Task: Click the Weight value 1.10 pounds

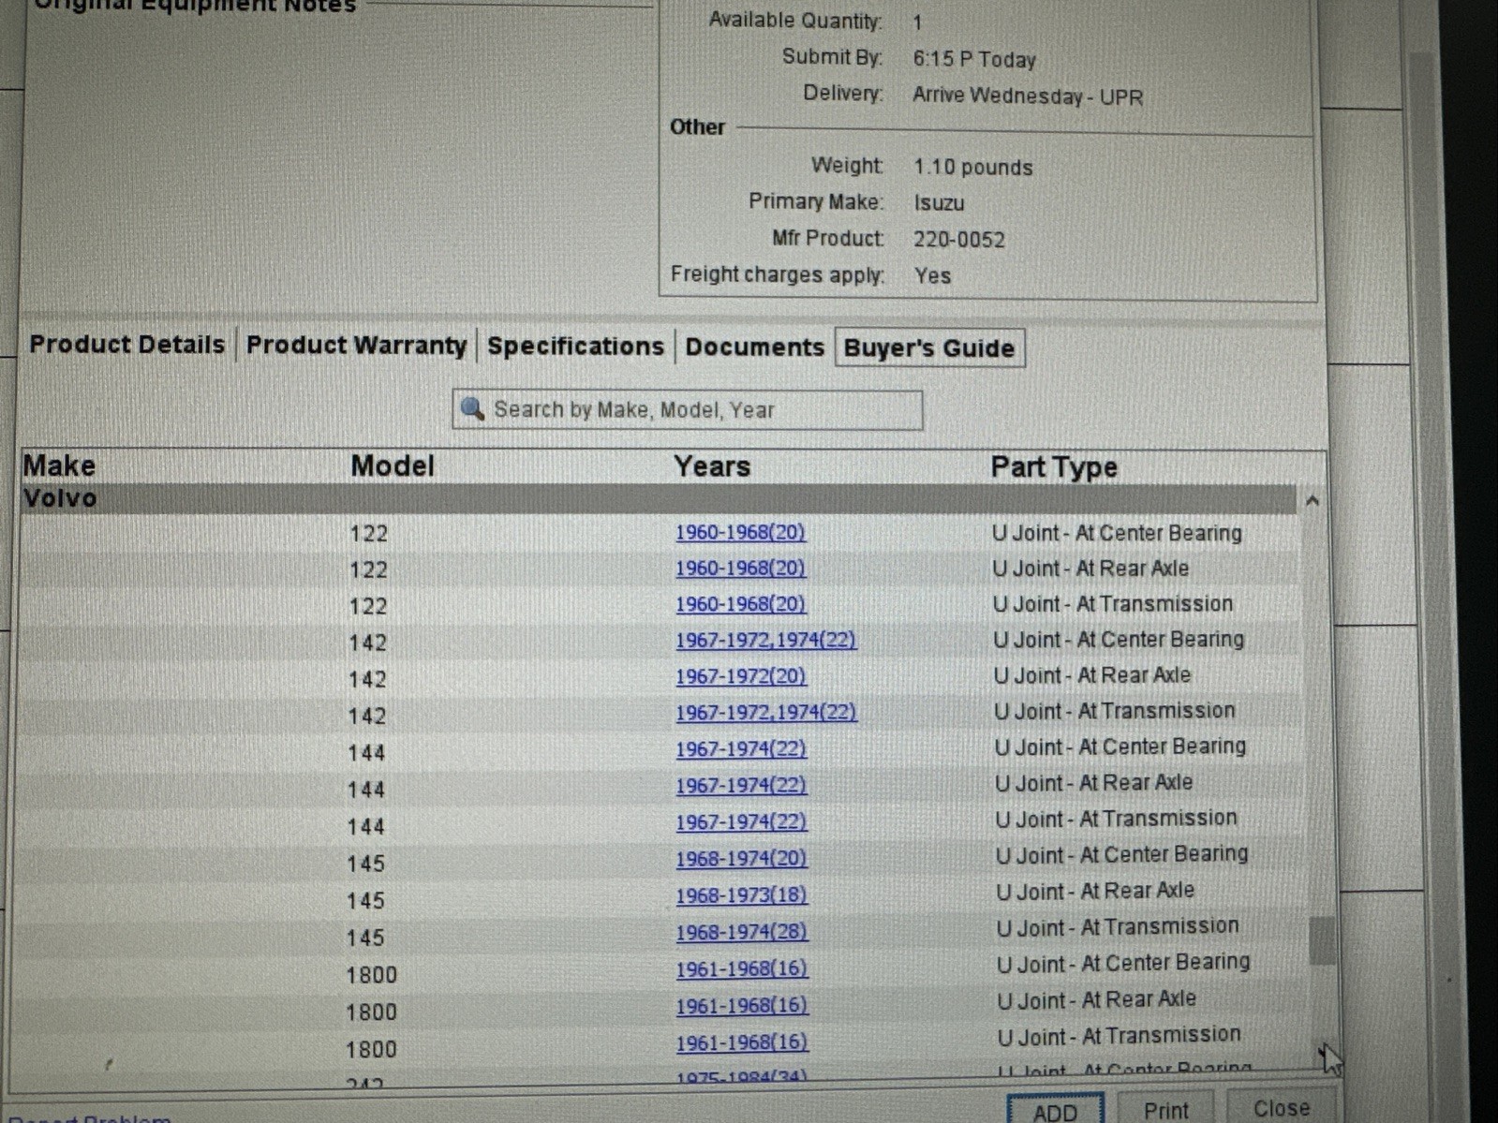Action: coord(973,168)
